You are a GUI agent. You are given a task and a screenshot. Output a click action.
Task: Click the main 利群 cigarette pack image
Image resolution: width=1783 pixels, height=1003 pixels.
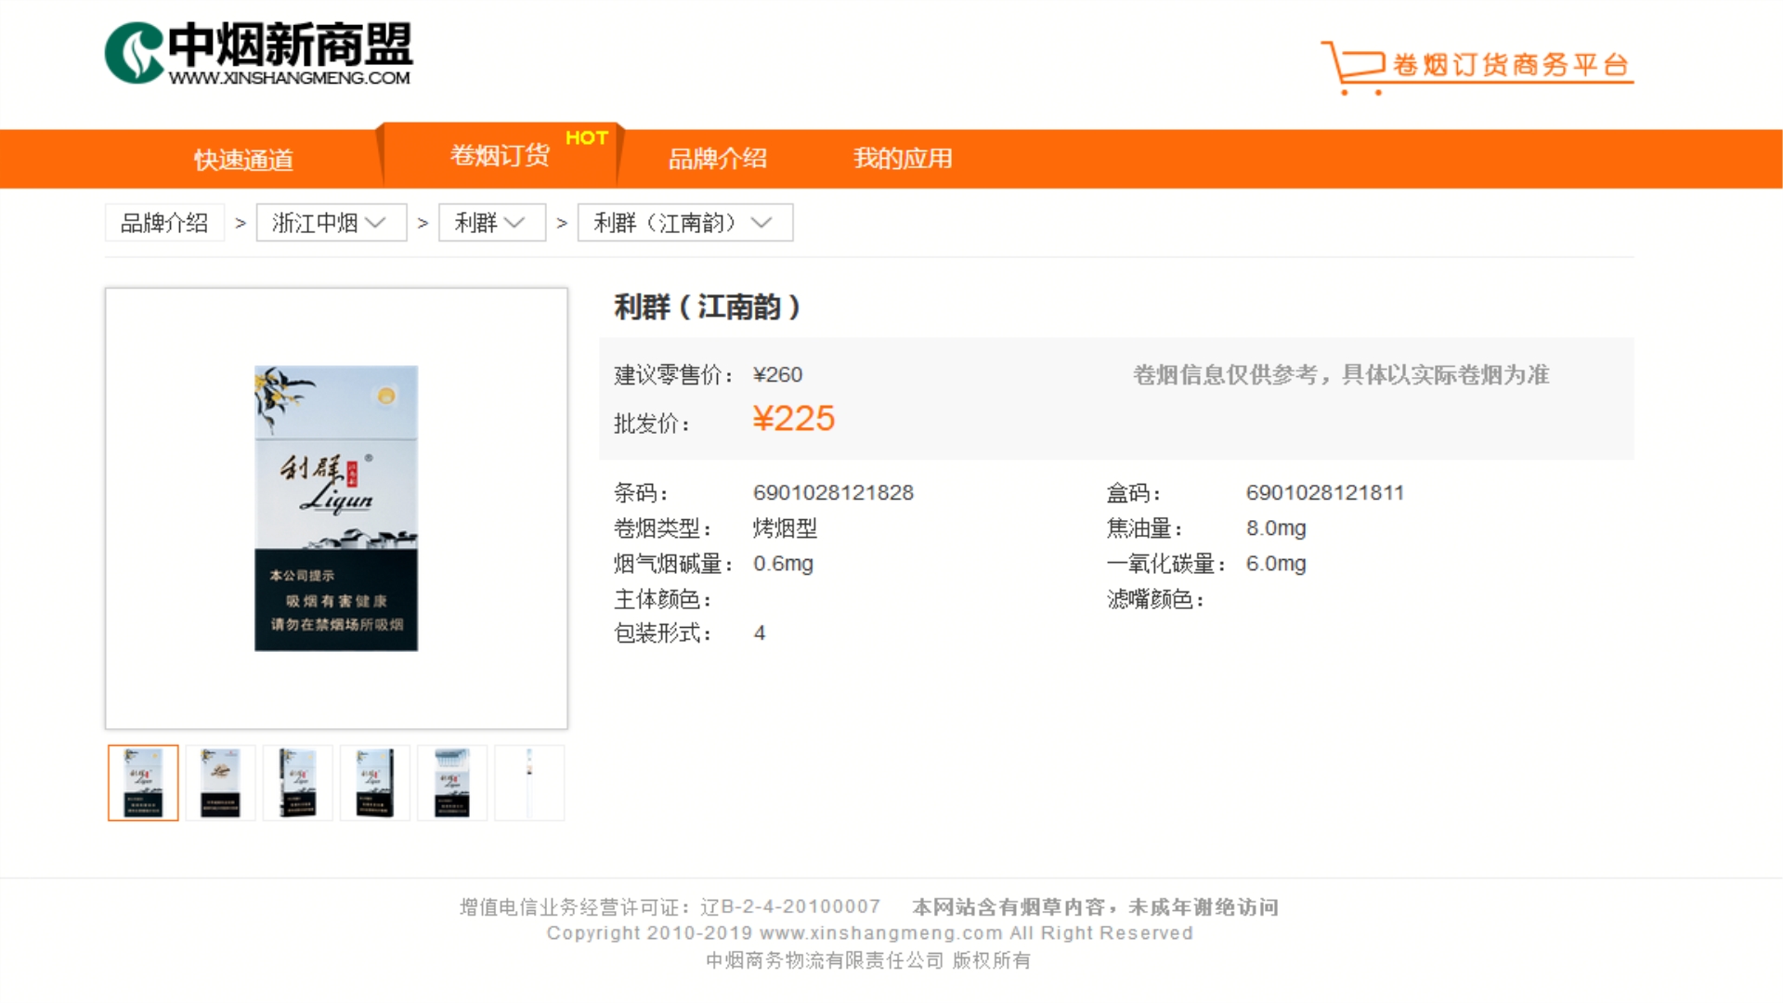coord(336,508)
